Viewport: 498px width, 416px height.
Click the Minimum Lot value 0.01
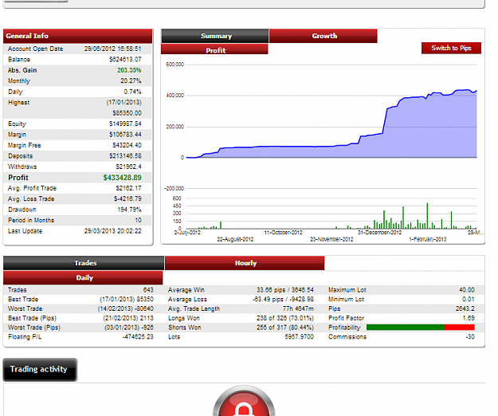[469, 299]
